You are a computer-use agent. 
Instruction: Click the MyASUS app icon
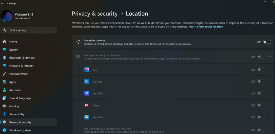point(86,93)
